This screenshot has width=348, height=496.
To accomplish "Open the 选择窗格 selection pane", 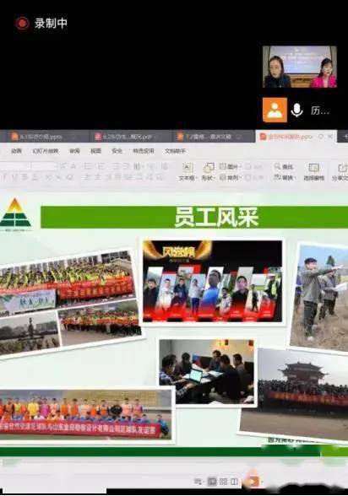I will click(314, 172).
